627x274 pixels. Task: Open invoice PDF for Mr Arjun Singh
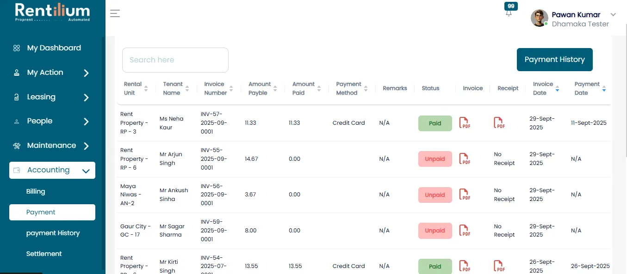[x=464, y=159]
